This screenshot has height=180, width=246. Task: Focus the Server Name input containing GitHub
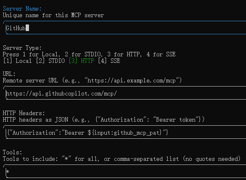tap(125, 27)
